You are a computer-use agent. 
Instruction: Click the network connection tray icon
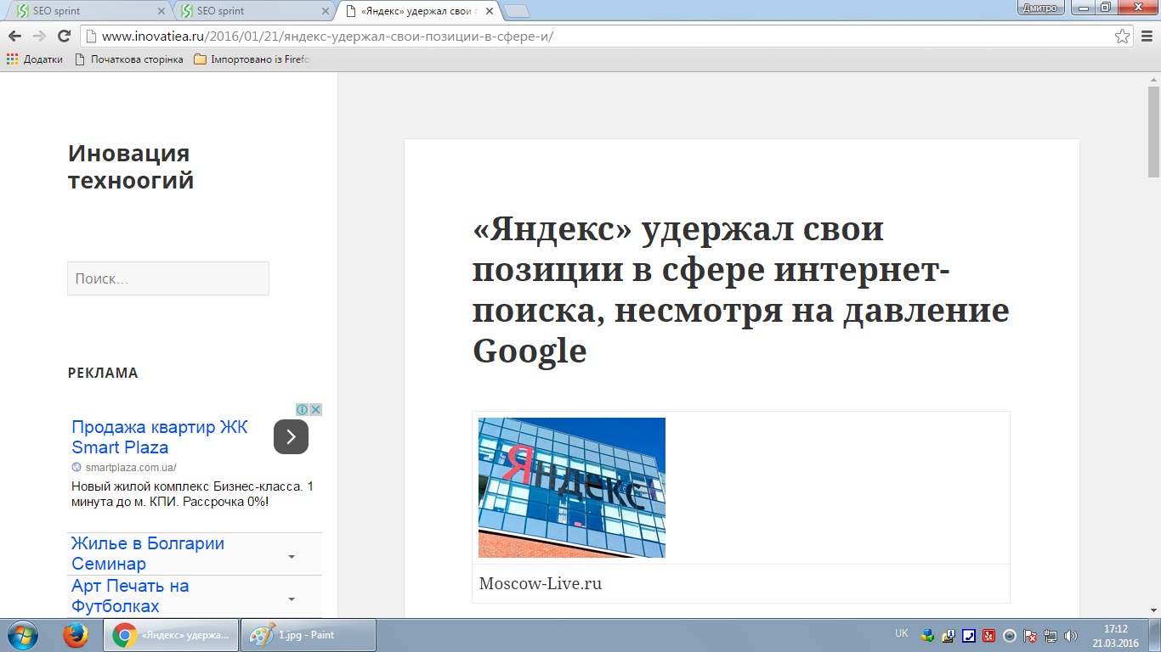coord(1051,635)
